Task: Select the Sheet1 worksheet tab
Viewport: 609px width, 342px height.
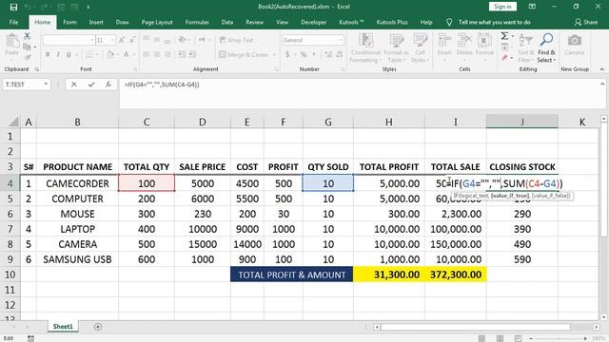Action: pos(63,327)
